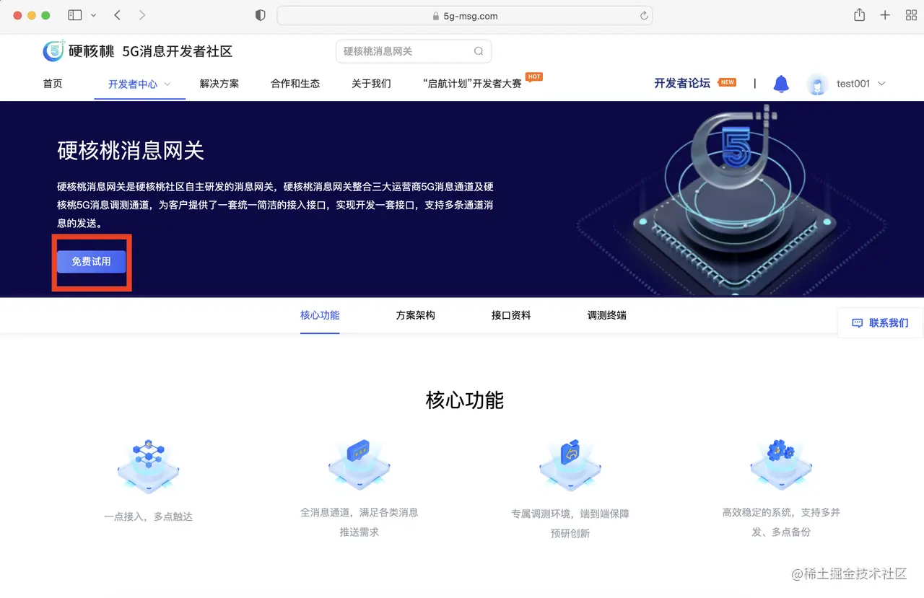
Task: Click the 硬核桃消息网关 search field
Action: tap(414, 51)
